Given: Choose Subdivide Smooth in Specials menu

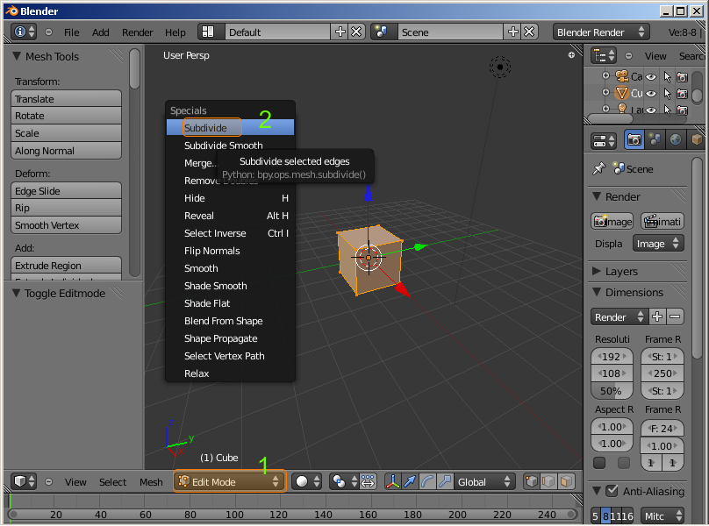Looking at the screenshot, I should 230,145.
